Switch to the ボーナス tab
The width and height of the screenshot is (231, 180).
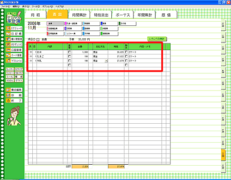[x=123, y=15]
